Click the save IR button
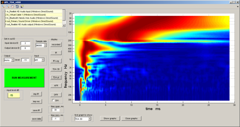240x127 pixels. [x=36, y=110]
